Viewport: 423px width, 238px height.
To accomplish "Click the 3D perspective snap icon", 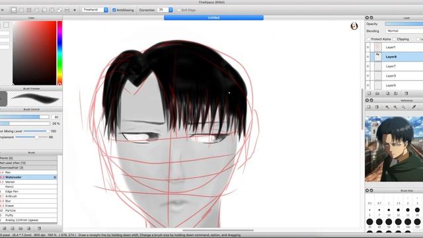I will pyautogui.click(x=67, y=10).
